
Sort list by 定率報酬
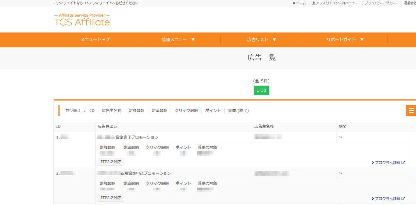coord(159,111)
